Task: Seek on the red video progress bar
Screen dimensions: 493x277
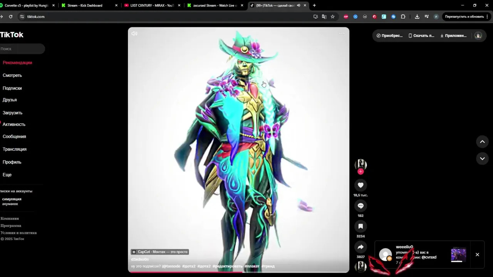Action: point(238,272)
